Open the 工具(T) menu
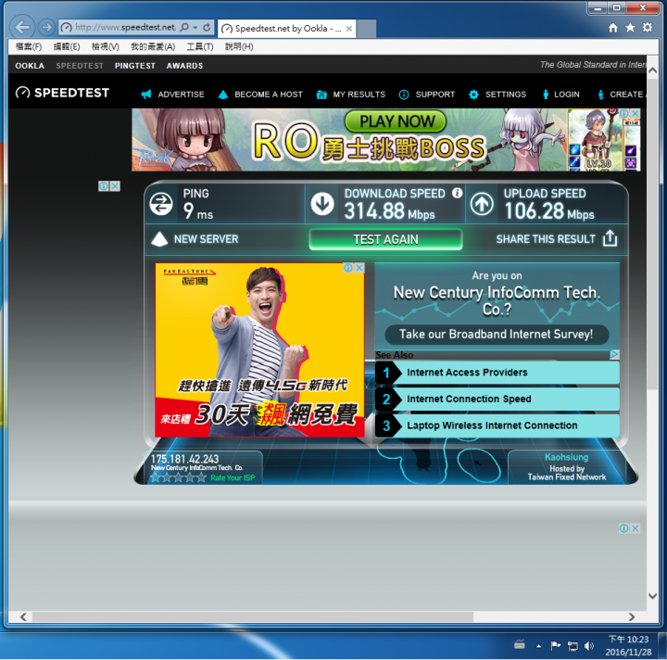Image resolution: width=667 pixels, height=660 pixels. (200, 46)
